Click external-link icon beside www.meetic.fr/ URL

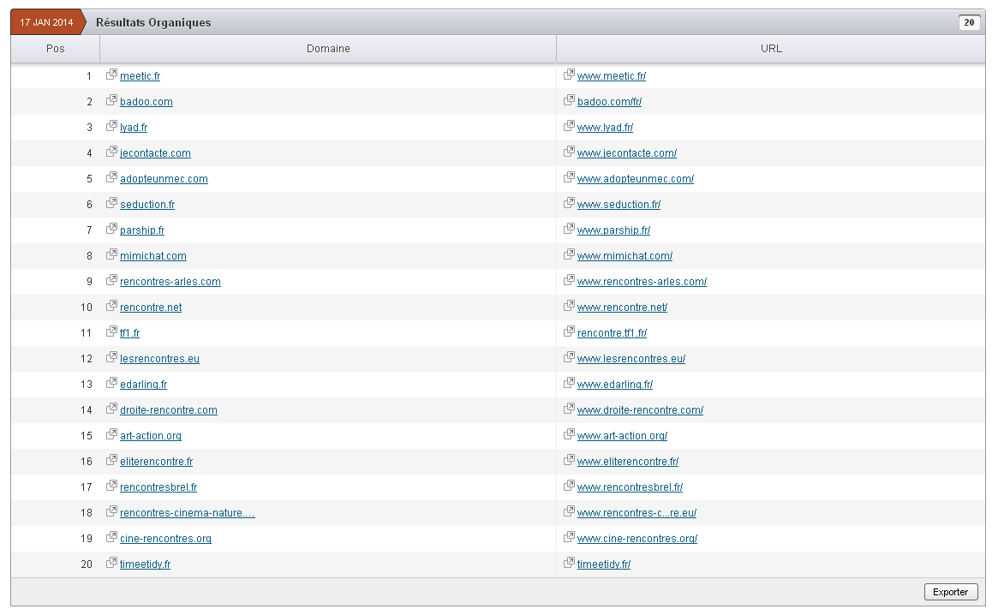click(569, 74)
